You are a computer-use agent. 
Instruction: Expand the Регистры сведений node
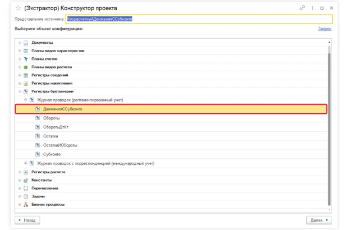(x=20, y=75)
